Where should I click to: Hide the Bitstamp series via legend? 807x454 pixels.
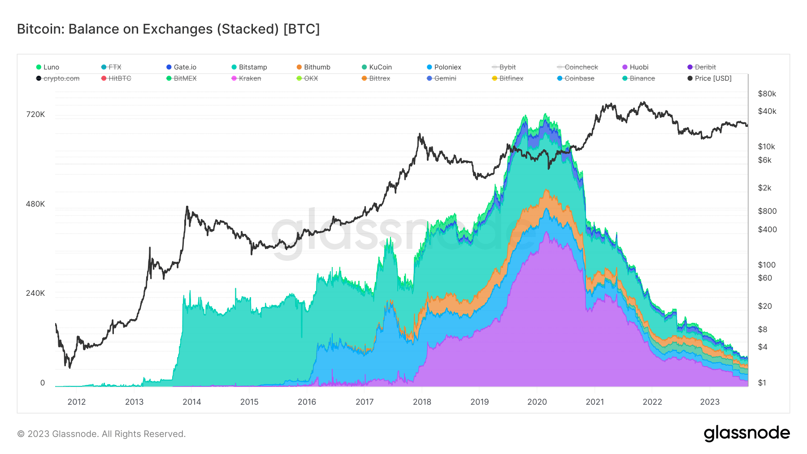click(249, 67)
